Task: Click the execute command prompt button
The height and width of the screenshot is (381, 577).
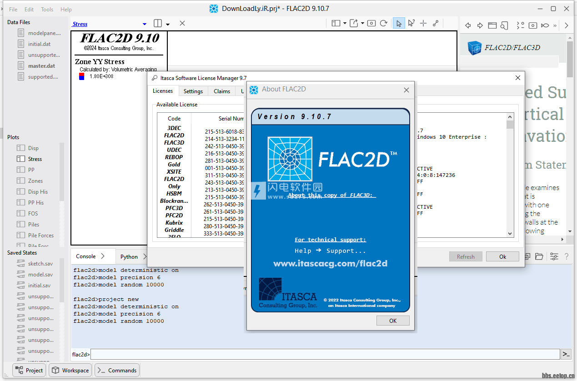Action: 566,354
